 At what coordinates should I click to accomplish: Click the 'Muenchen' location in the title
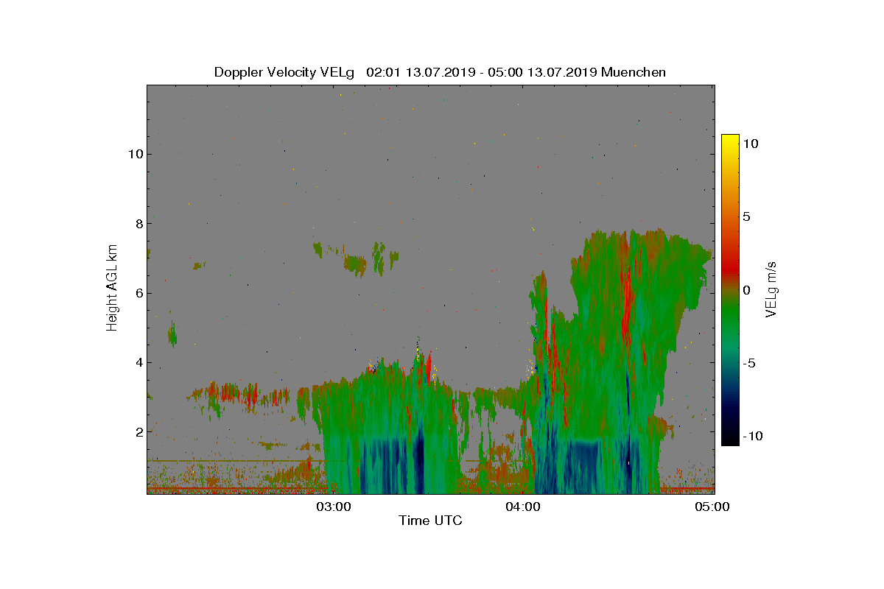point(634,72)
